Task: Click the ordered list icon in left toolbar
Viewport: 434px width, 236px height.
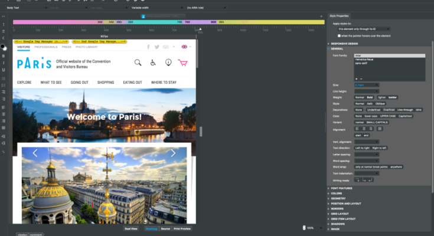Action: [x=4, y=85]
